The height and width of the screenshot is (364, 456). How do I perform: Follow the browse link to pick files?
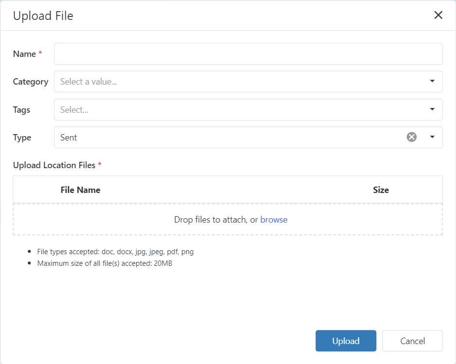tap(274, 220)
